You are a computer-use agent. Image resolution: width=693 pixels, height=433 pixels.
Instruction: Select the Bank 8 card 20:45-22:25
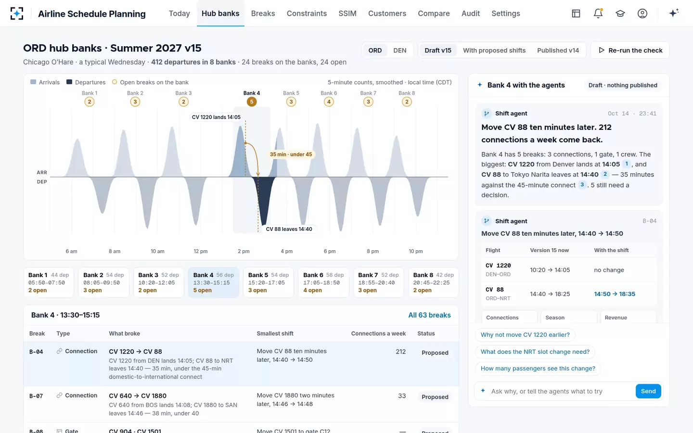coord(434,282)
